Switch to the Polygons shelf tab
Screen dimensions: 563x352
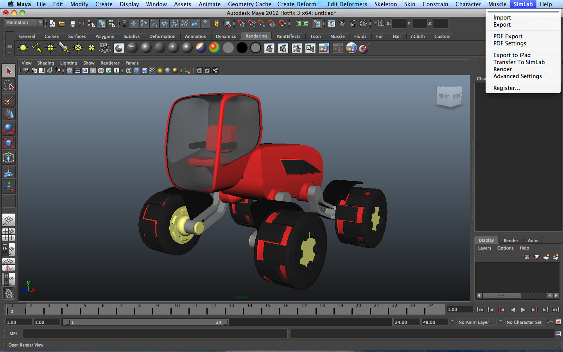click(x=104, y=36)
